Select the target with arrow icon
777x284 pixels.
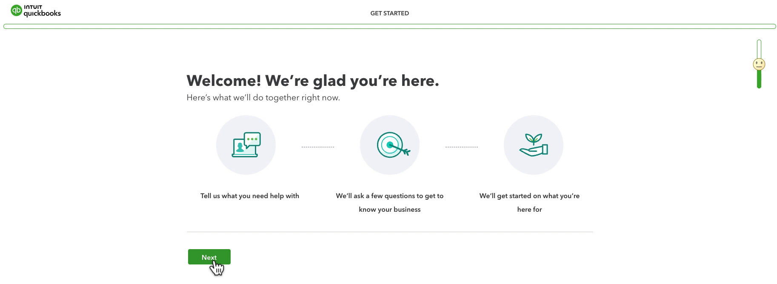393,145
